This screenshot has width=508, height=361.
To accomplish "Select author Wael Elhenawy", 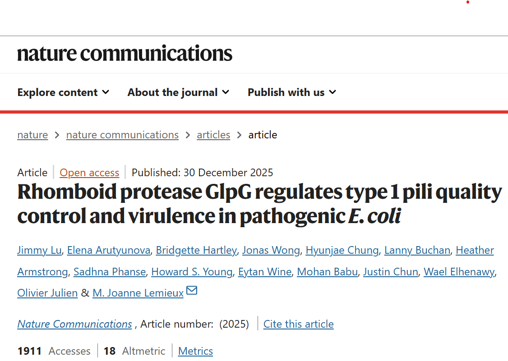I will 459,272.
